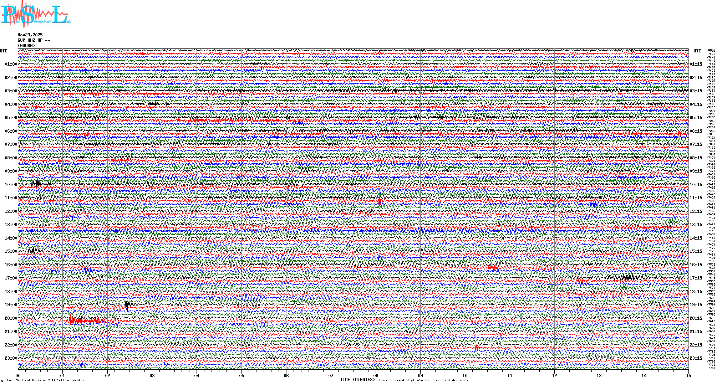Click the right UTC axis label

coord(697,51)
